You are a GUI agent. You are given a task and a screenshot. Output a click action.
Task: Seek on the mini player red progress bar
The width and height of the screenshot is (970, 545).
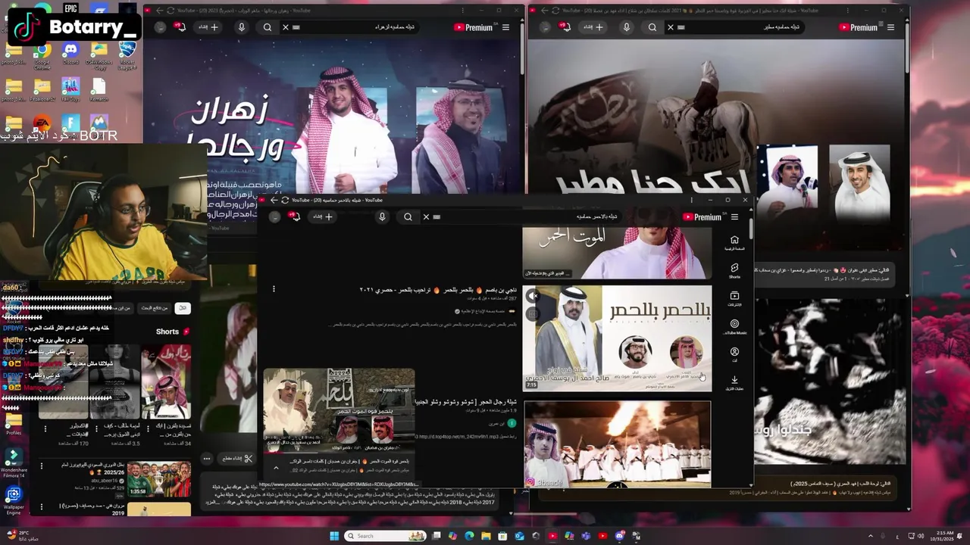(339, 454)
